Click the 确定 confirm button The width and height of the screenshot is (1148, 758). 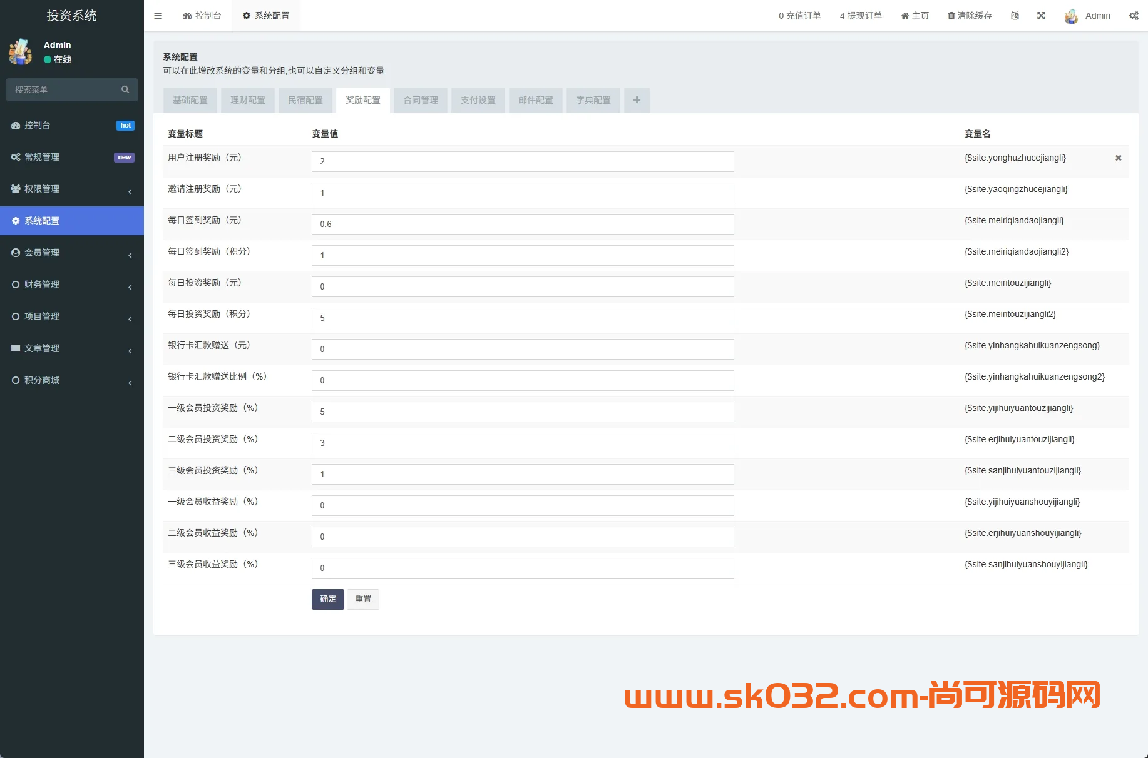tap(327, 599)
